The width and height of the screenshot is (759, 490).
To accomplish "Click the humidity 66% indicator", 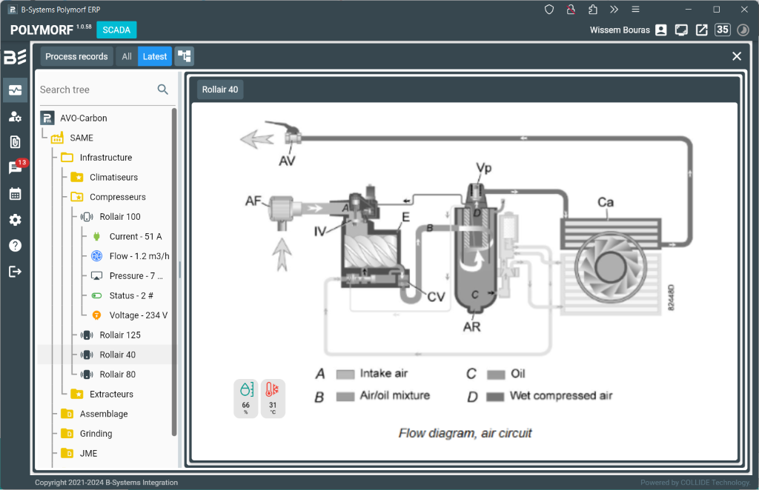I will point(246,399).
